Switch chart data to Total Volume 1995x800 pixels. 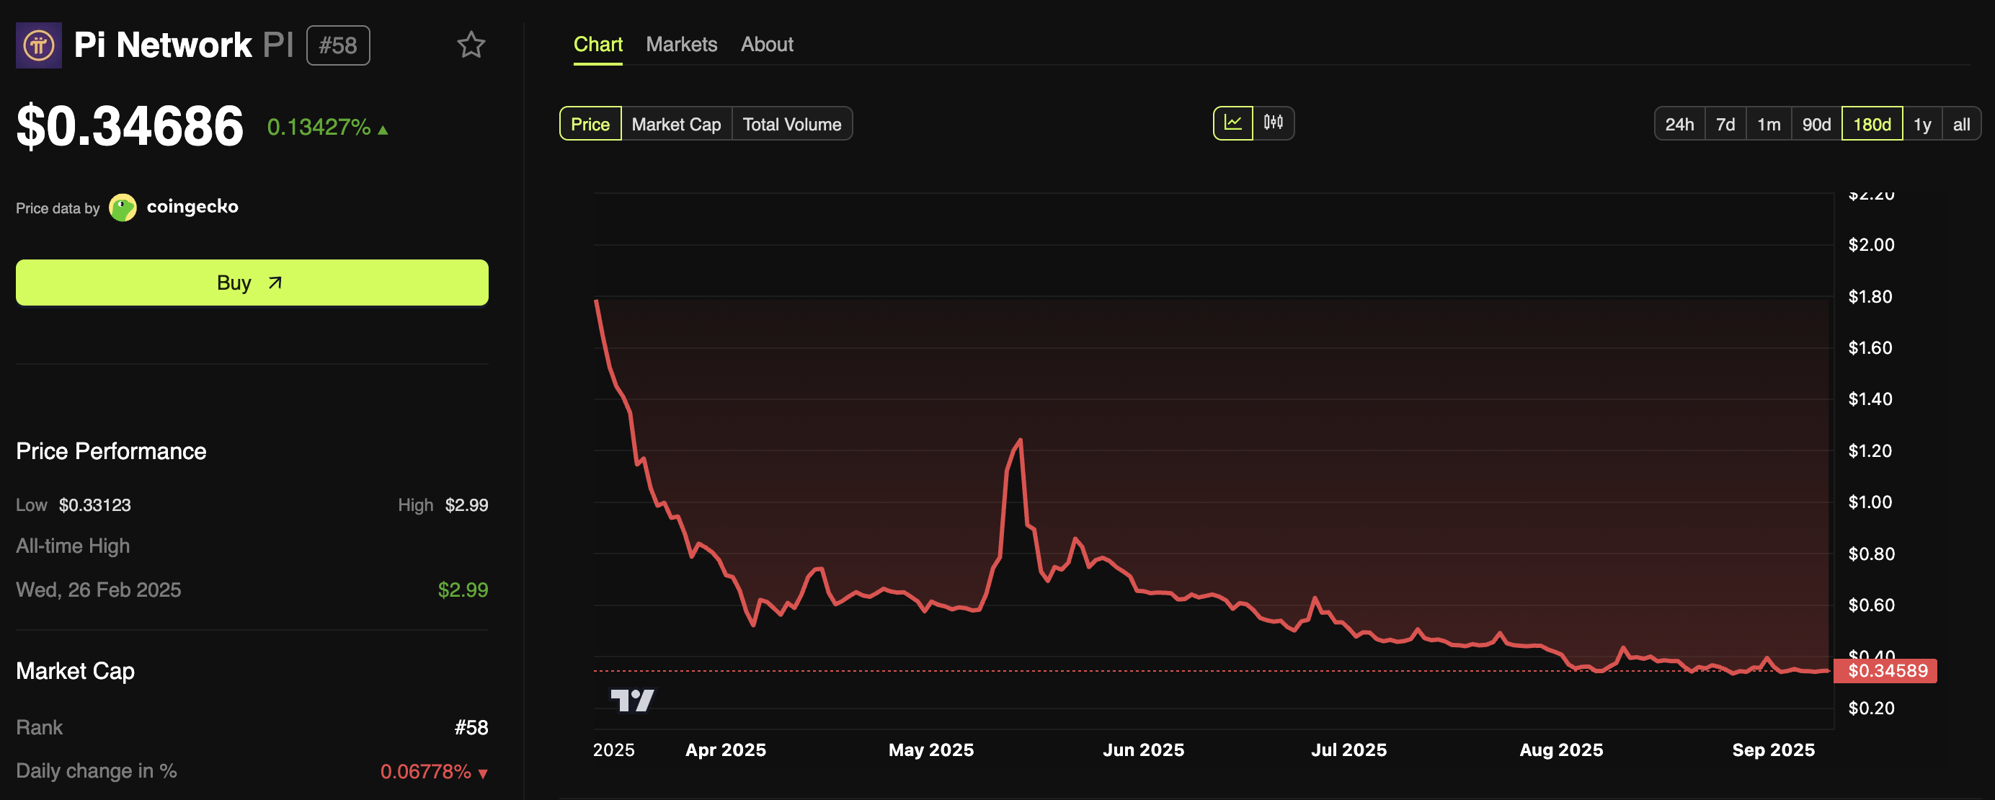tap(791, 123)
